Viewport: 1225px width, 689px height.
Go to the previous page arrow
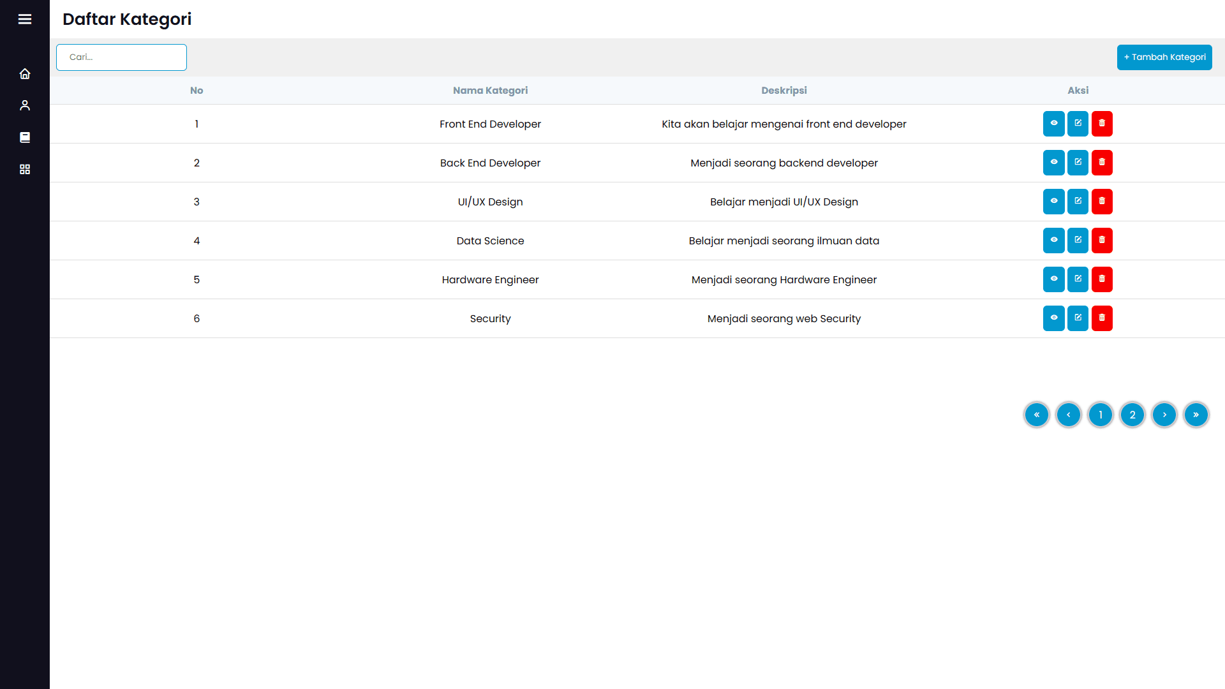coord(1069,415)
